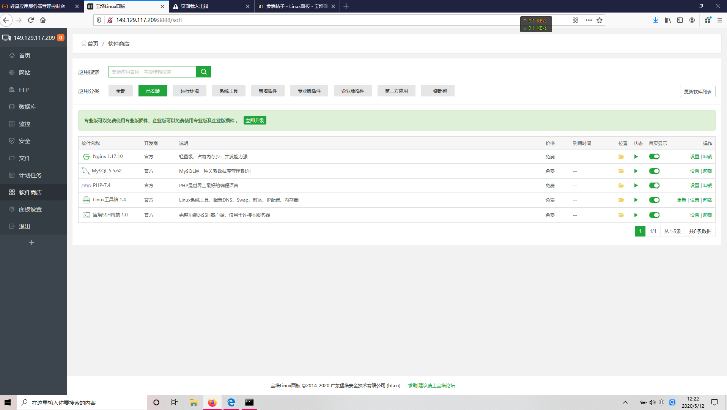Open the 求助|建议请上宝塔论坛 footer link
727x410 pixels.
[431, 385]
